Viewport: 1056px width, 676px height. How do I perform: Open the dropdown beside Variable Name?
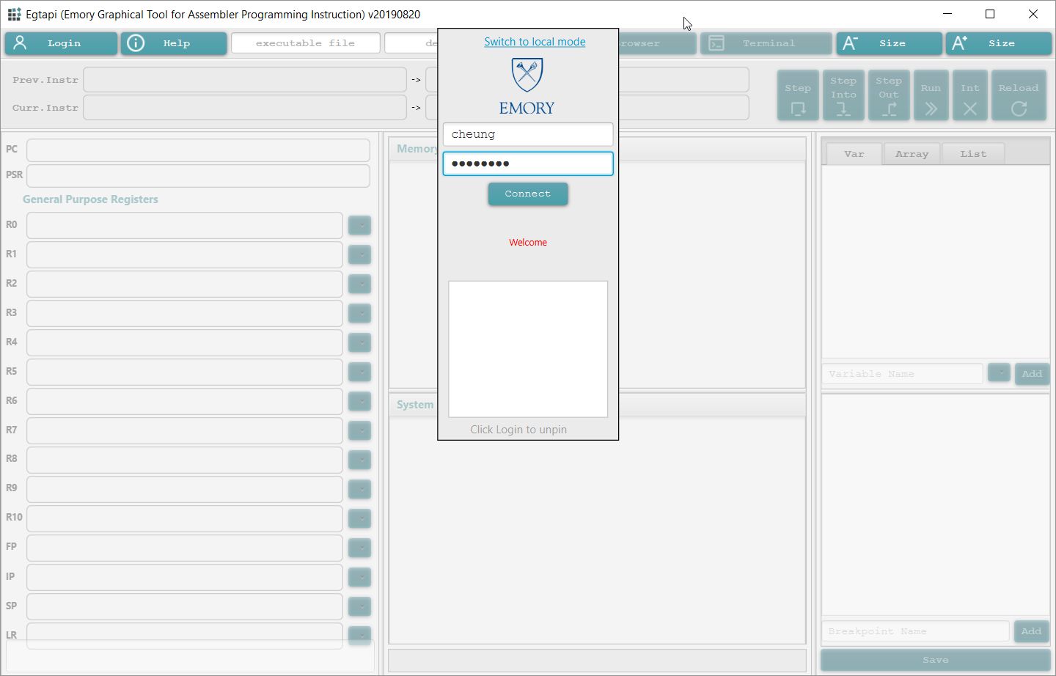999,373
